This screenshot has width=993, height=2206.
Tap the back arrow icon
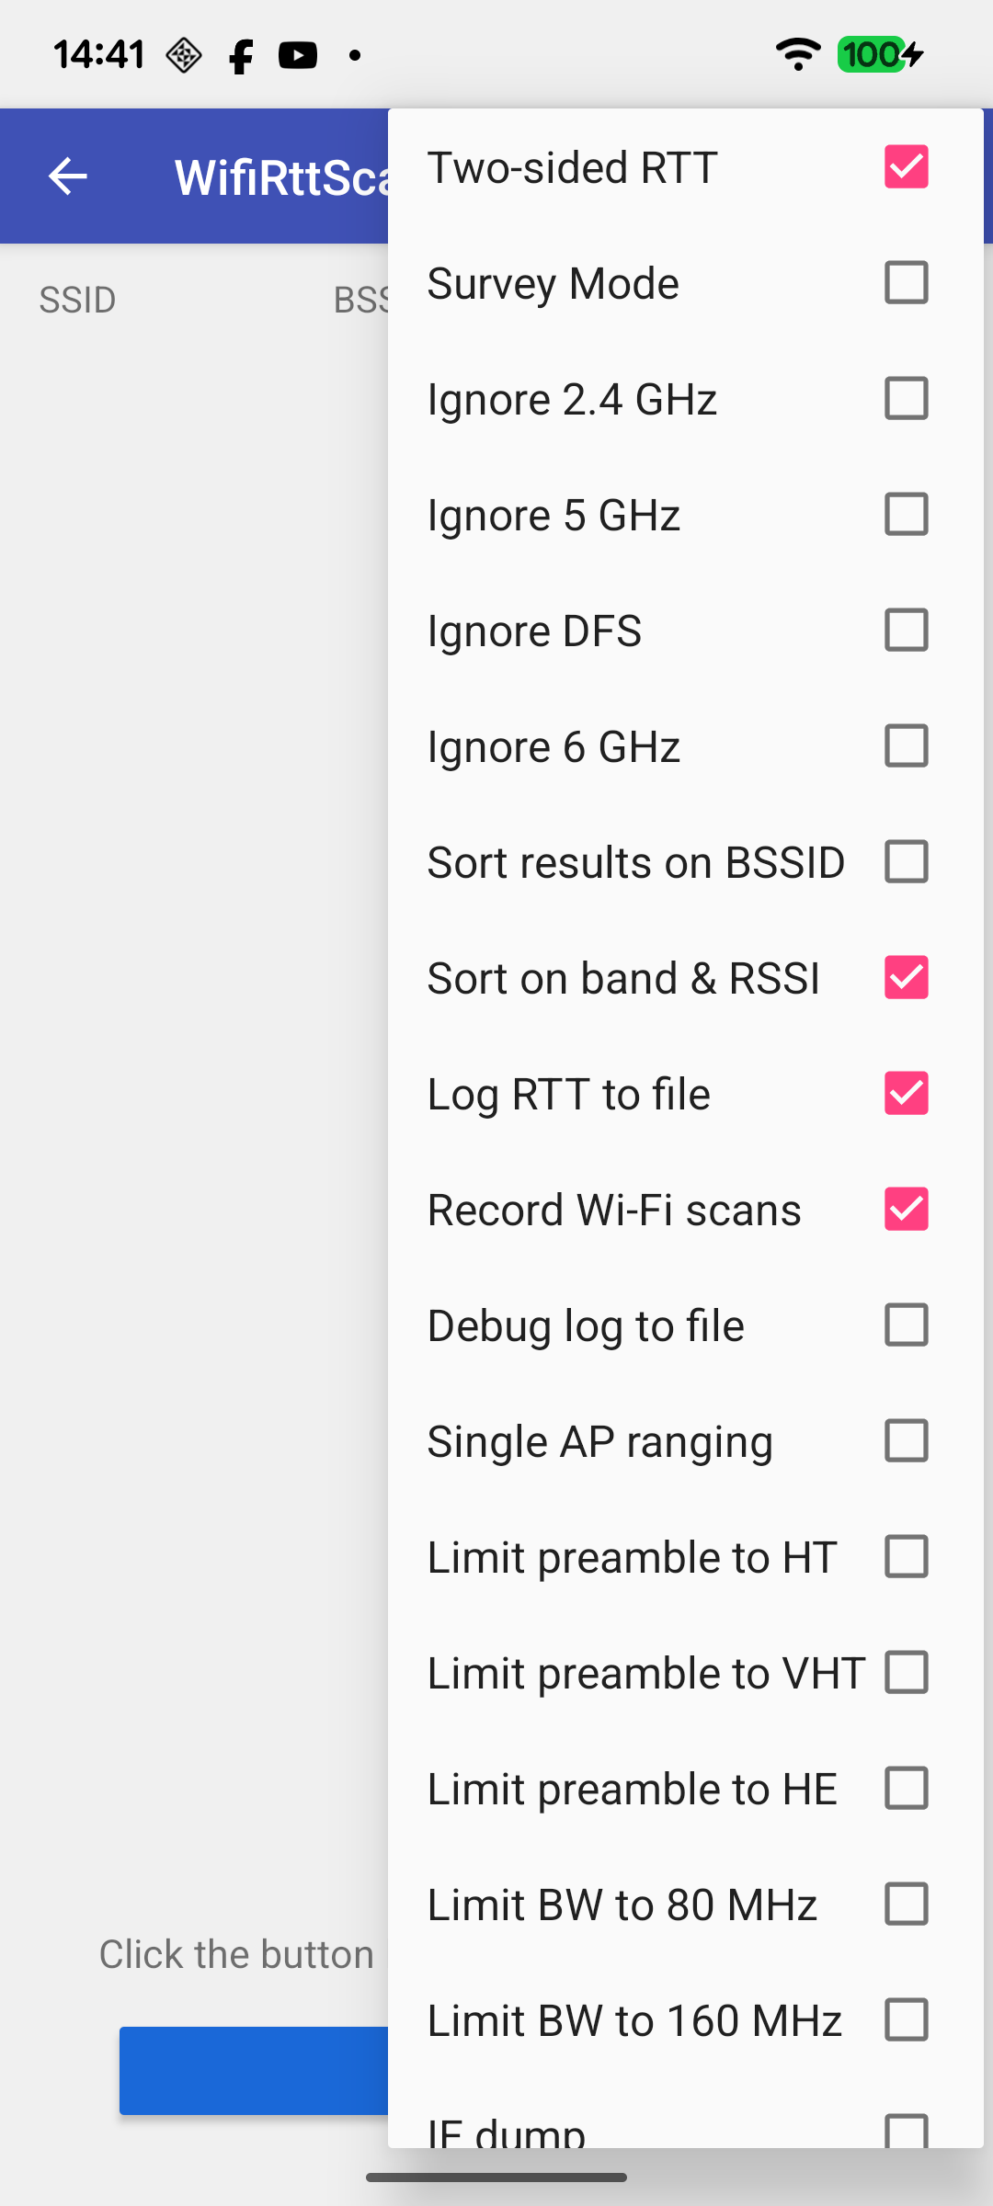tap(67, 176)
